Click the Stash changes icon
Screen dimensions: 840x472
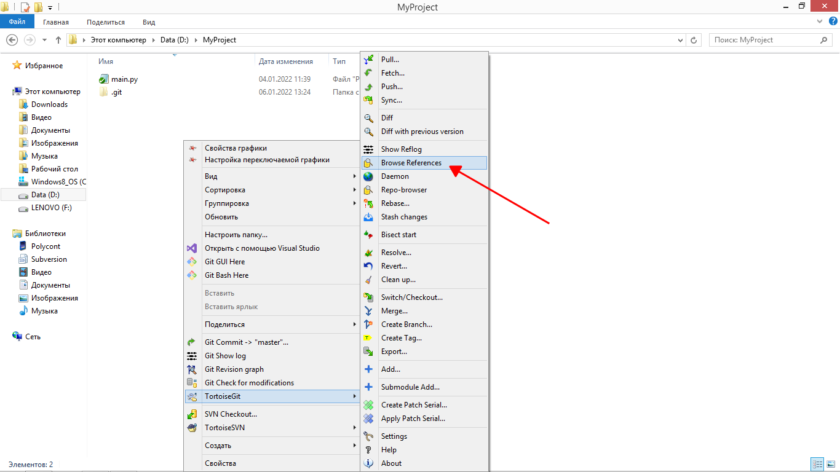(368, 217)
